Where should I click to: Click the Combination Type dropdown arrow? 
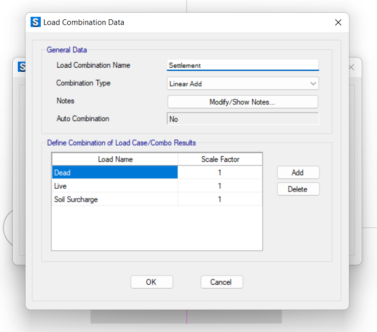[x=313, y=84]
